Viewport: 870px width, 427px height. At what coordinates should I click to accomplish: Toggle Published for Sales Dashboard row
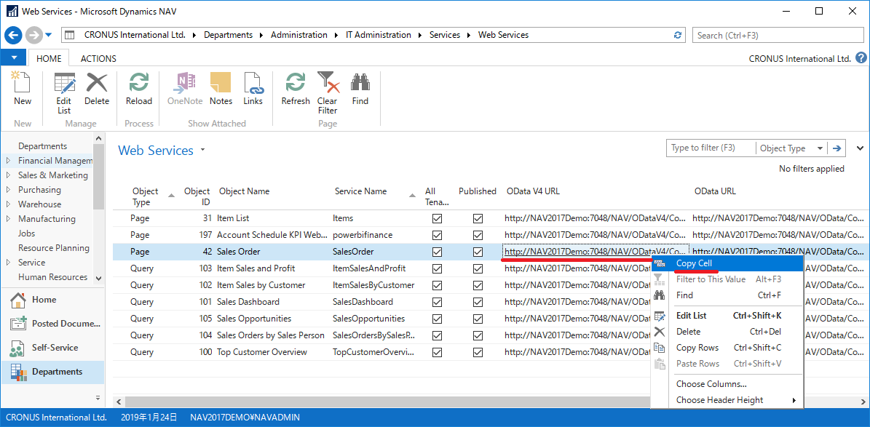tap(478, 302)
